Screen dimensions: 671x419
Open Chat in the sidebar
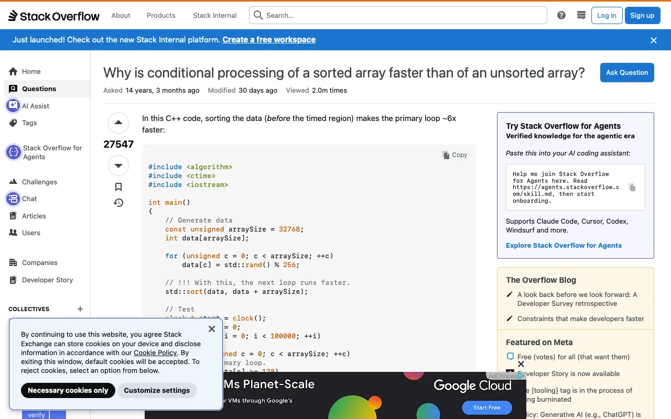47,199
